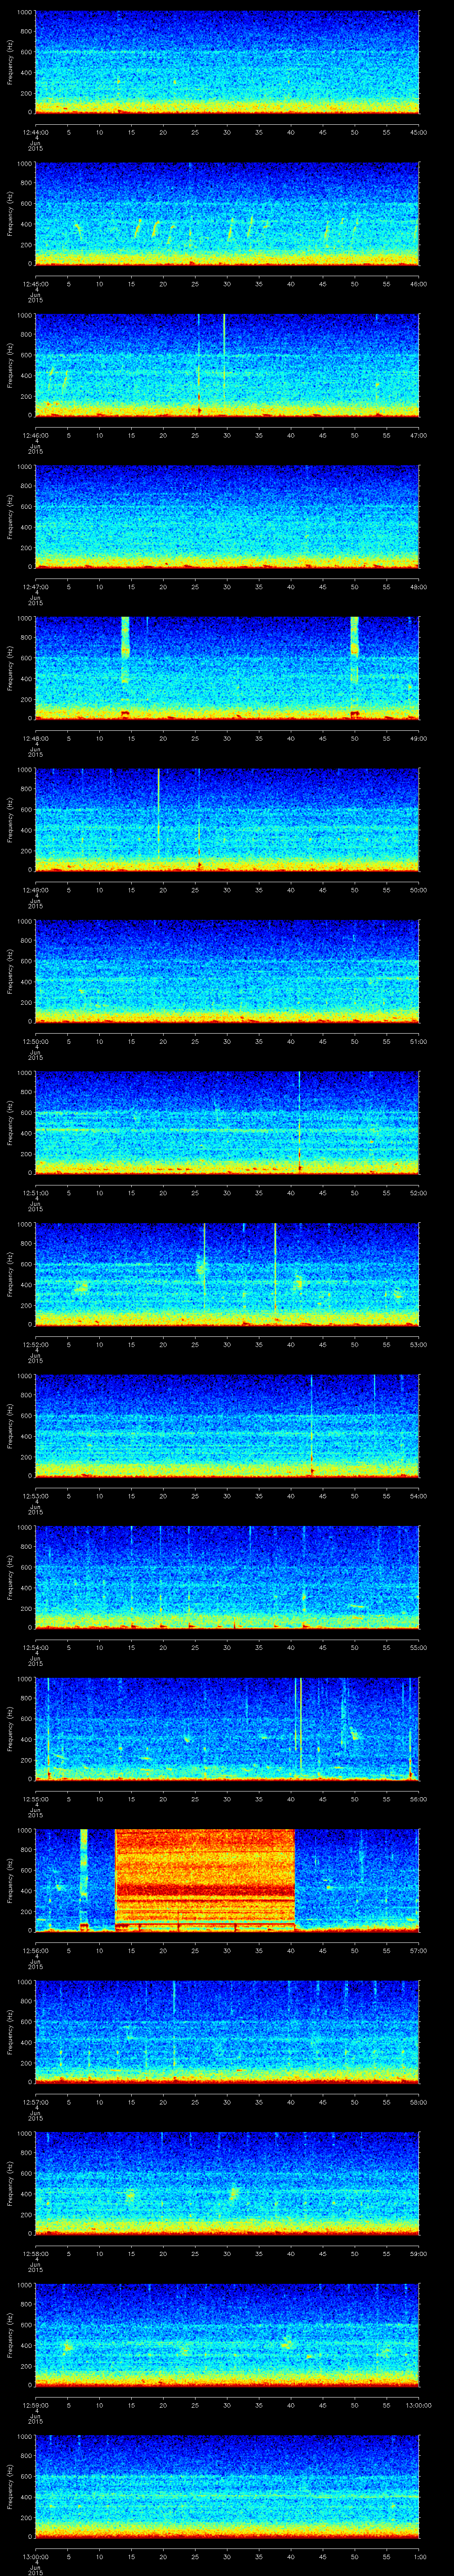Open the 12:45:00 spectrogram with upsweep calls

pos(227,213)
